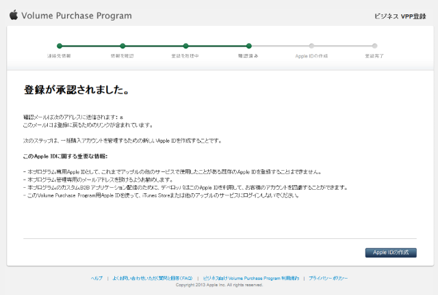The image size is (438, 295).
Task: Click the 確認済み current step dot
Action: pyautogui.click(x=248, y=46)
